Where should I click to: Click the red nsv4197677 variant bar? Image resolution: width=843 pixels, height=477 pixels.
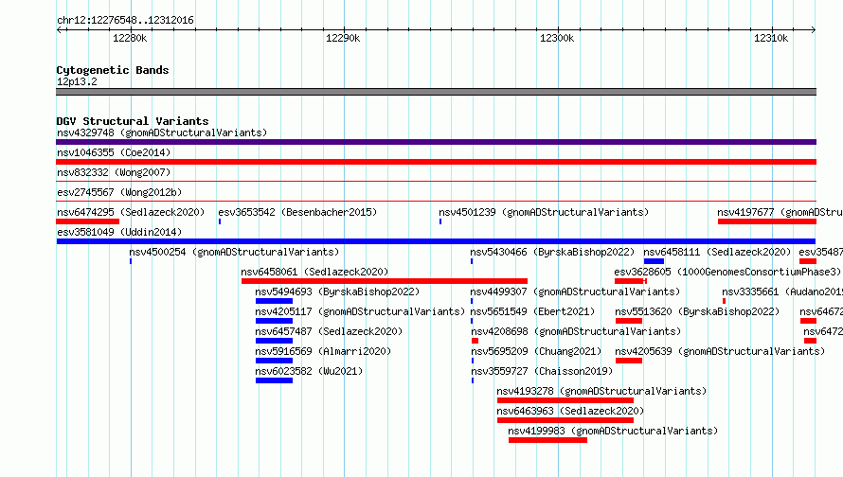click(x=767, y=221)
